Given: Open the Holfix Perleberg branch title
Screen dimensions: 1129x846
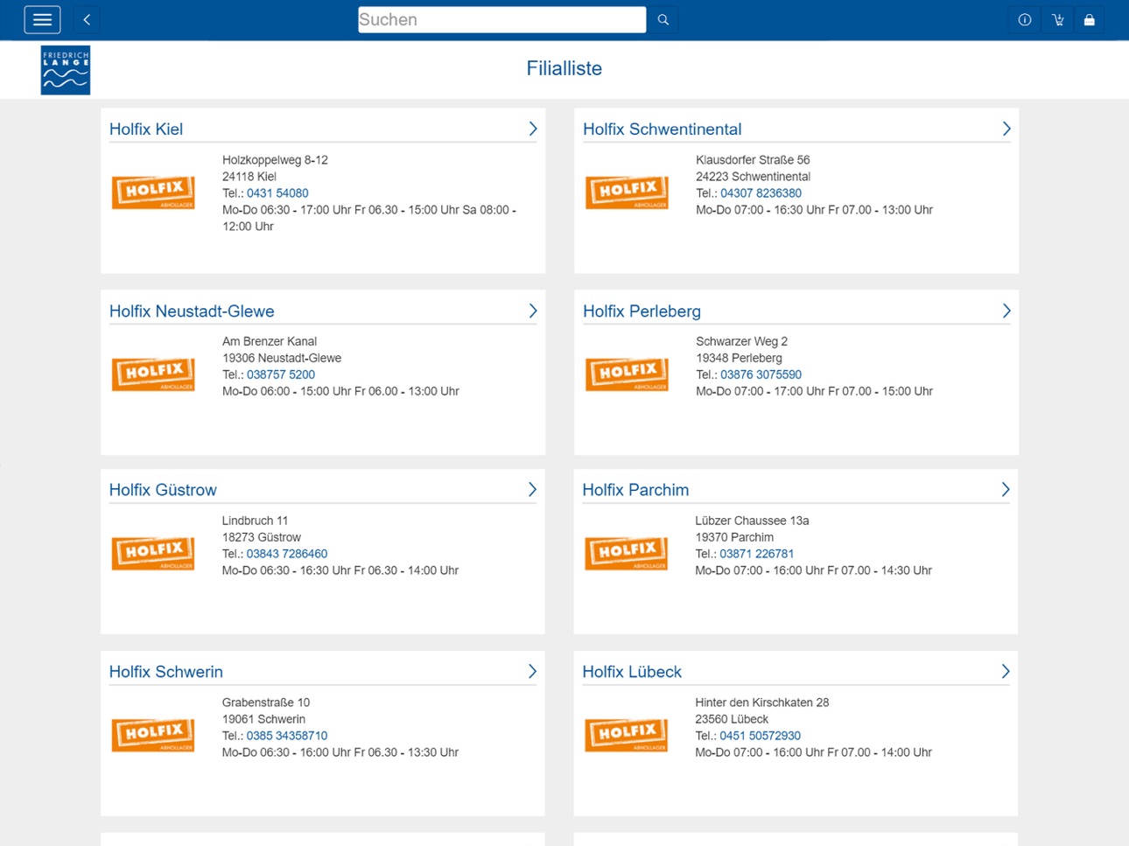Looking at the screenshot, I should click(642, 311).
